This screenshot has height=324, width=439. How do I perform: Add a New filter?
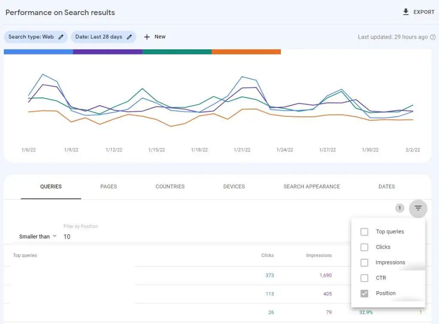tap(154, 37)
